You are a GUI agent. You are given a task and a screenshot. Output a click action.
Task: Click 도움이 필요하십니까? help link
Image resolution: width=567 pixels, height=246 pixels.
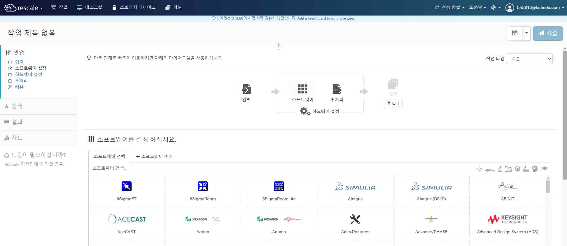point(38,155)
